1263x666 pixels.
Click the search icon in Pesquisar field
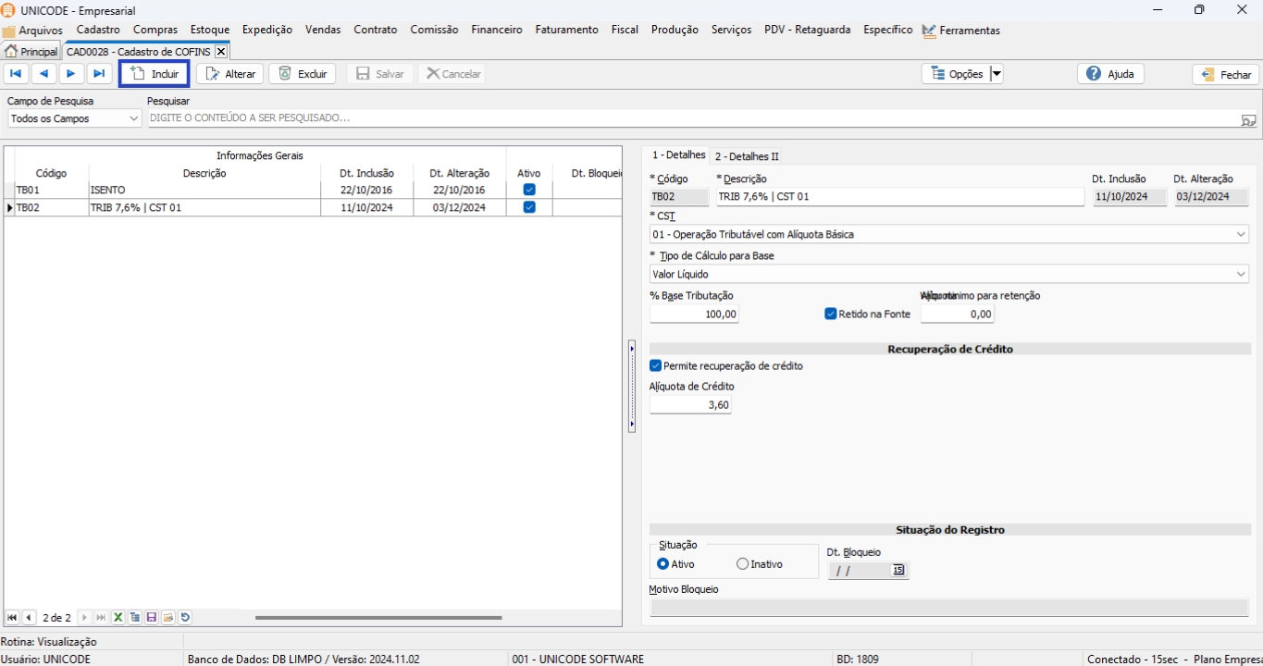coord(1248,119)
